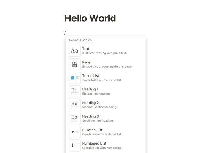
Task: Click the Page document icon
Action: click(74, 64)
